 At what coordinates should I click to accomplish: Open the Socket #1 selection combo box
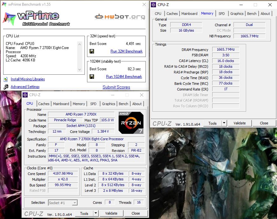pyautogui.click(x=63, y=203)
